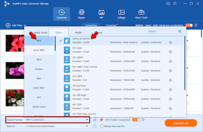The height and width of the screenshot is (132, 203).
Task: Select the AV1 MP4 preset icon
Action: [67, 78]
